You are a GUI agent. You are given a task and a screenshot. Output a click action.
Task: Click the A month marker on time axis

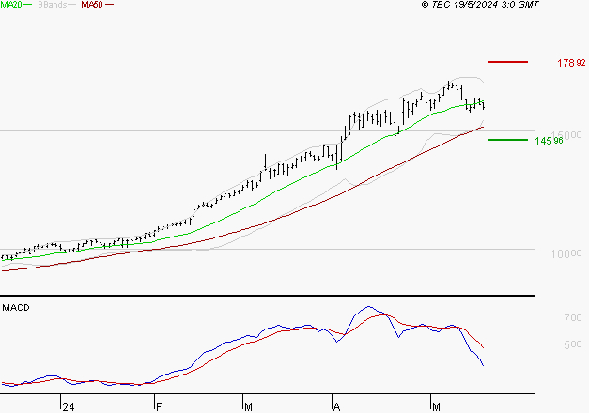[337, 407]
